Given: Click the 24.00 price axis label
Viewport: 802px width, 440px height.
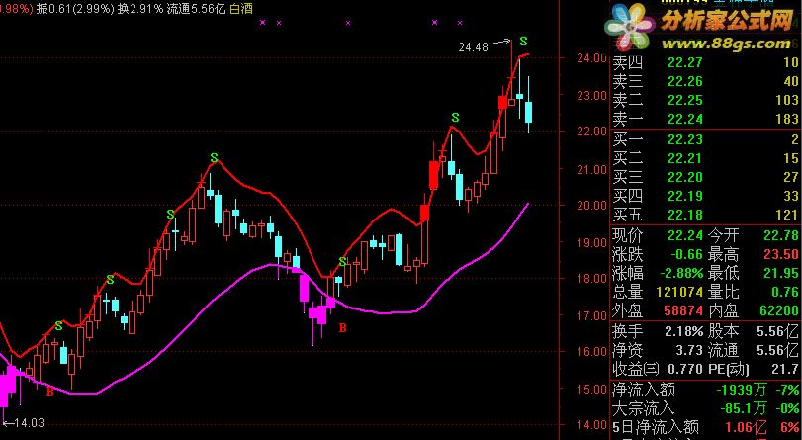Looking at the screenshot, I should pyautogui.click(x=591, y=57).
